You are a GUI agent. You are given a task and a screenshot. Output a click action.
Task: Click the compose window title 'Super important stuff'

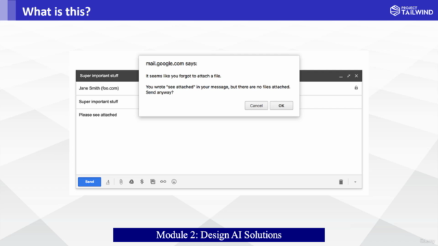coord(99,76)
